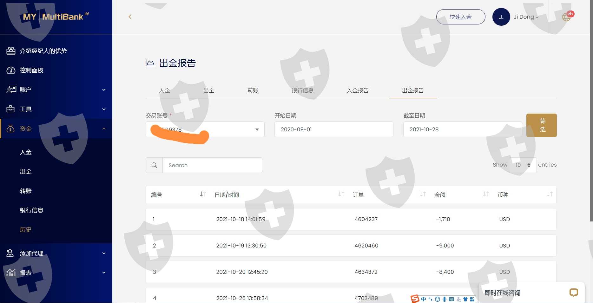Click the Sogou input method S logo
Viewport: 593px width, 303px height.
click(415, 299)
